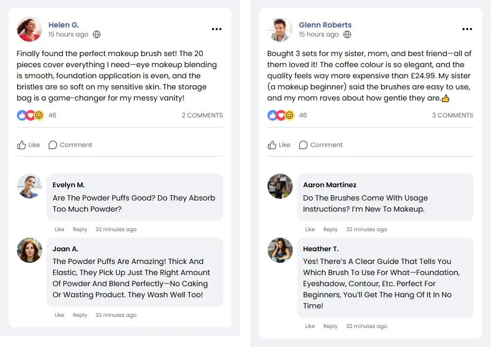This screenshot has width=491, height=347.
Task: Reply to Heather T.'s comment
Action: click(x=330, y=326)
